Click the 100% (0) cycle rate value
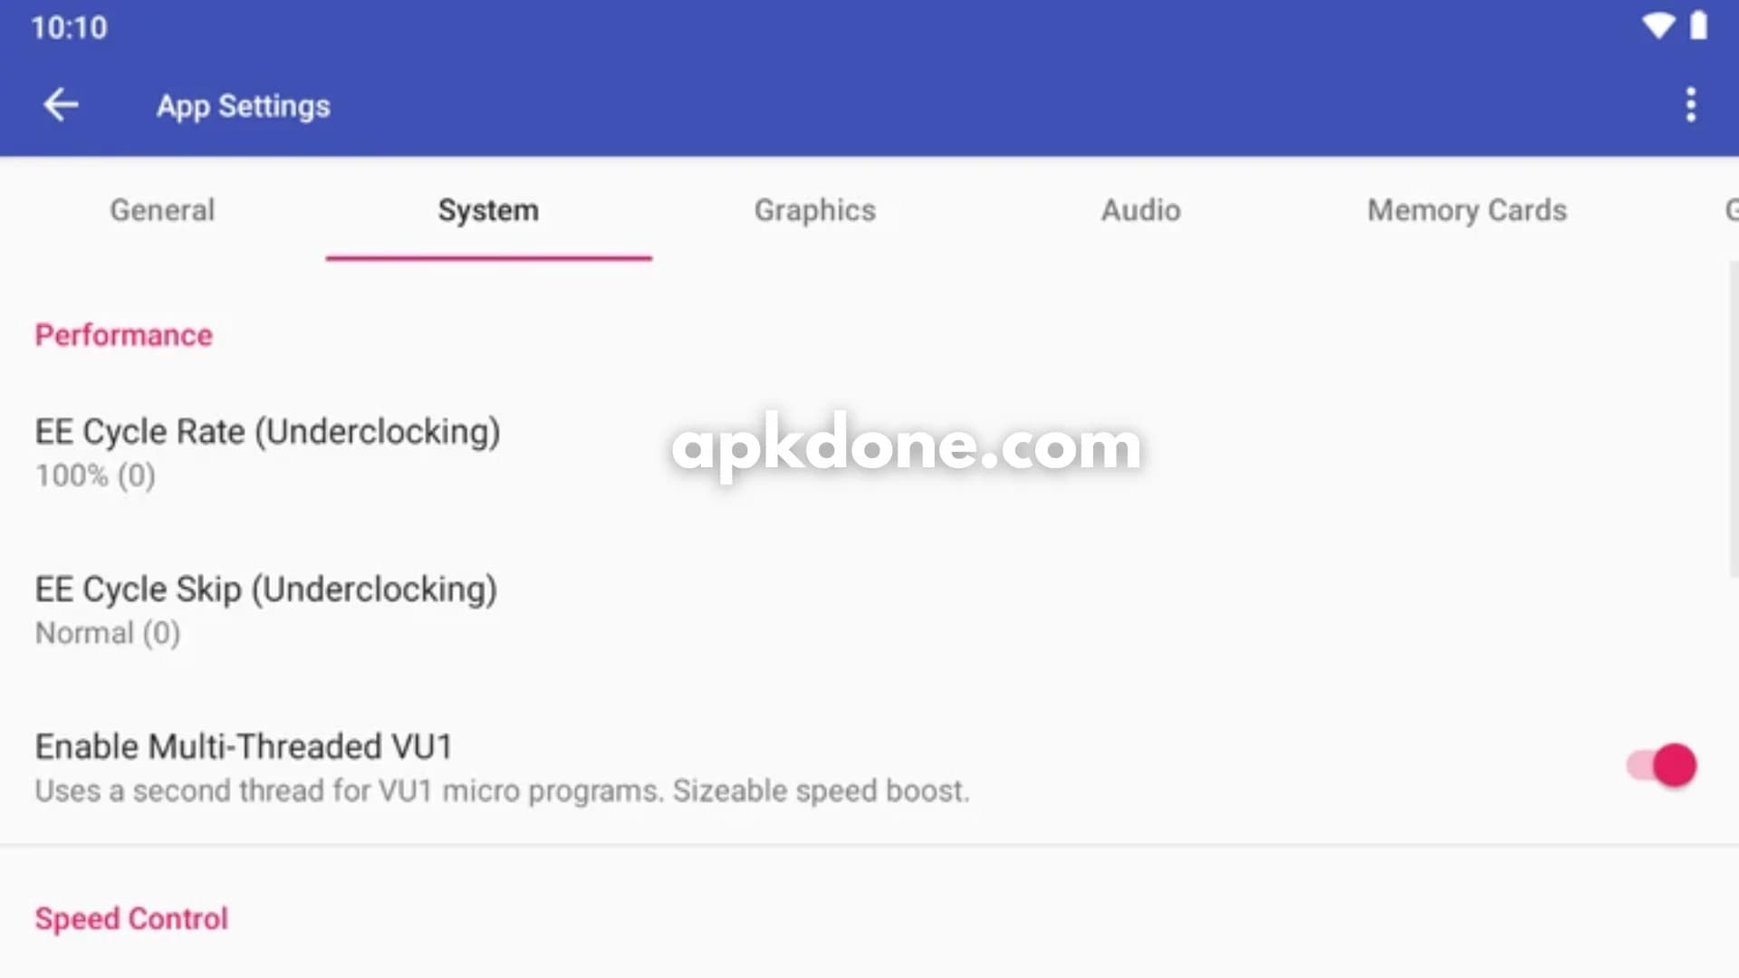The width and height of the screenshot is (1739, 978). coord(95,475)
